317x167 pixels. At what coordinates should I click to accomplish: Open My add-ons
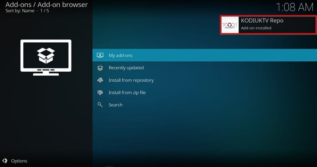point(205,55)
